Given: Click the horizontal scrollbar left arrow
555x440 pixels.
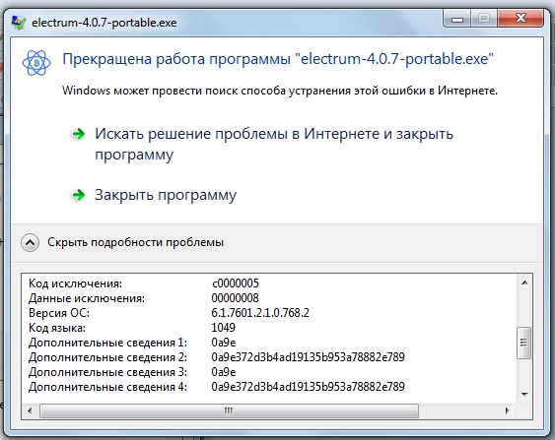Looking at the screenshot, I should coord(30,411).
